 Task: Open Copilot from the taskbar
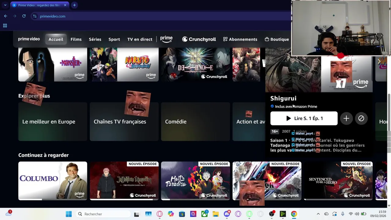170,214
